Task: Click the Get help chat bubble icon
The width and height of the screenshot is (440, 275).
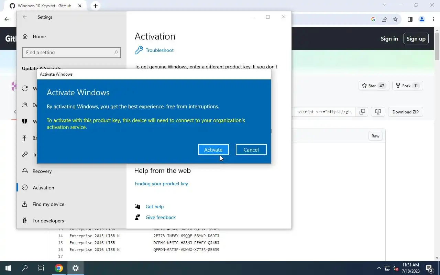Action: point(137,207)
